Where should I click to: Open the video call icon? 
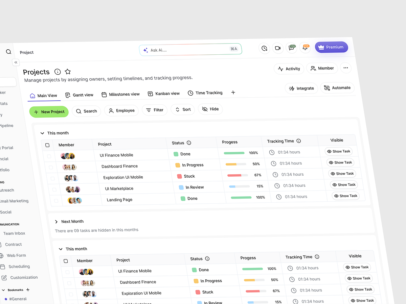pos(278,48)
